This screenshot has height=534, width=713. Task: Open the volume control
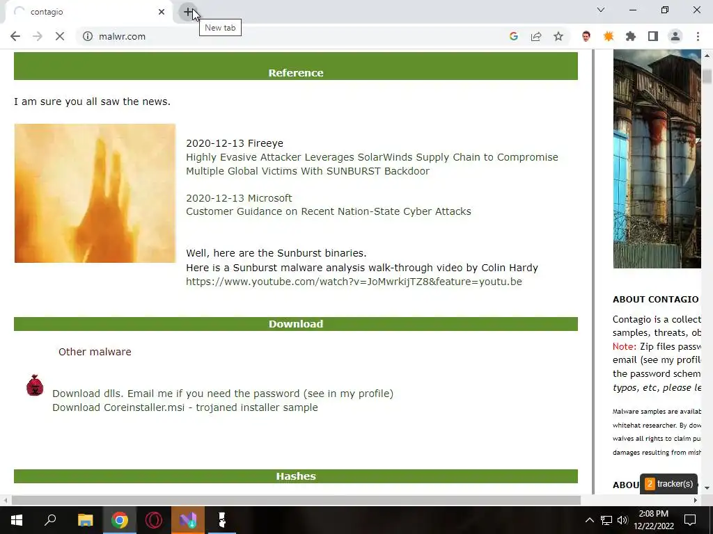(622, 520)
